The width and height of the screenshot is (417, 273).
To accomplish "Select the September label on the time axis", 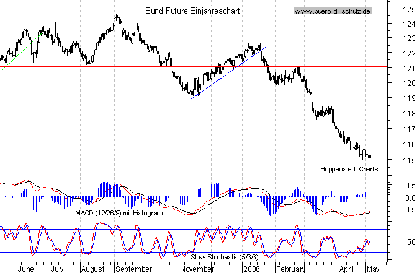I will [133, 269].
